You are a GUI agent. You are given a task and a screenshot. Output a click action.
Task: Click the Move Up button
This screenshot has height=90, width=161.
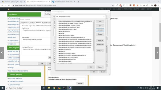point(100,40)
